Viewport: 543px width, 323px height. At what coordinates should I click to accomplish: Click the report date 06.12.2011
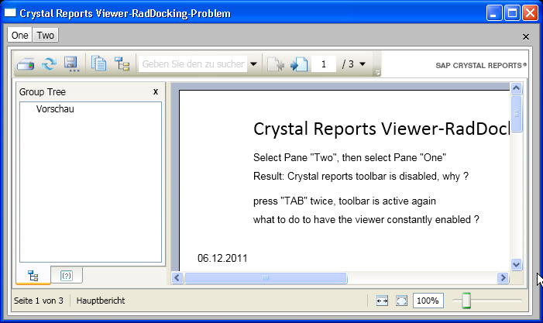coord(222,258)
